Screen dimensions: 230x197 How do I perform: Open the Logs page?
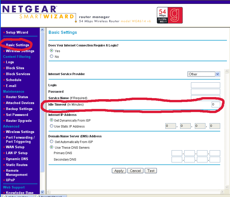(x=10, y=62)
